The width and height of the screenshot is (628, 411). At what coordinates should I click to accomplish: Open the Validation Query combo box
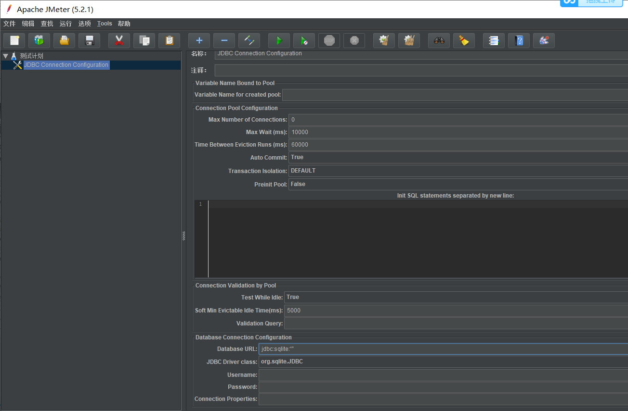(456, 323)
